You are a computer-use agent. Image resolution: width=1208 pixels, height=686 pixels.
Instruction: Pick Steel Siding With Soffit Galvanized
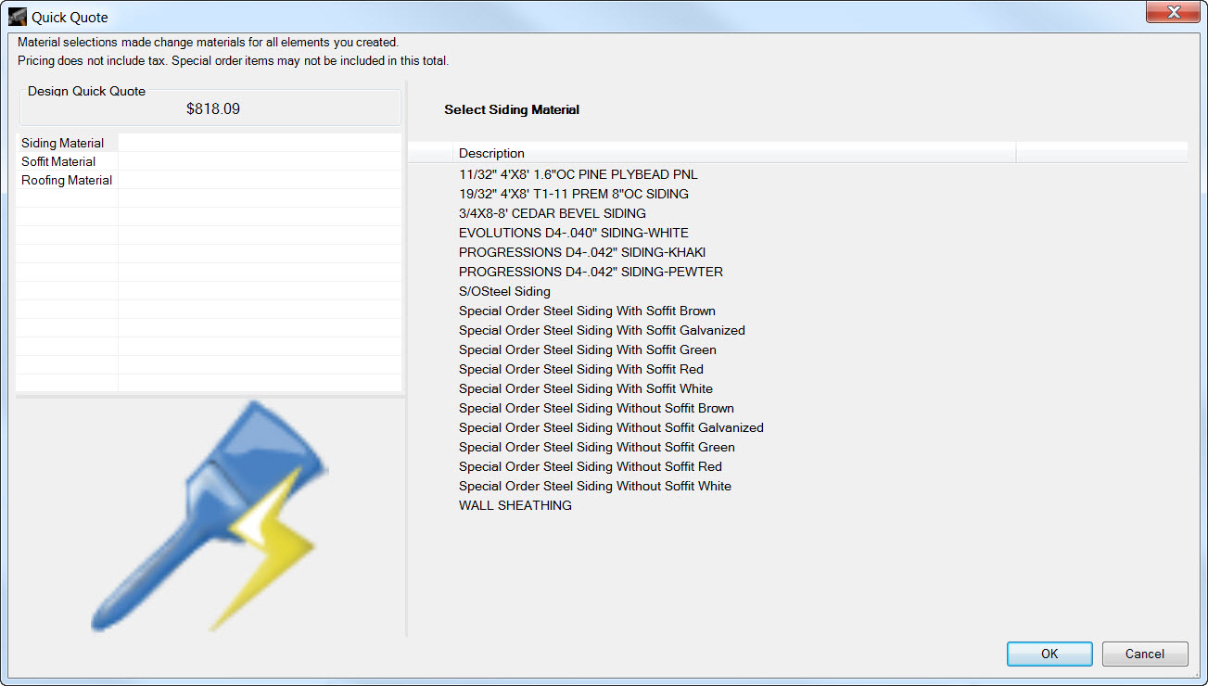(602, 330)
